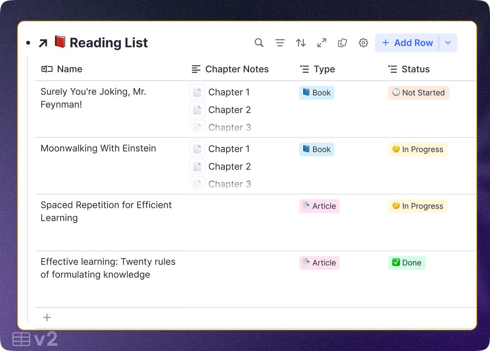Open table settings gear
The image size is (490, 351).
pos(363,43)
